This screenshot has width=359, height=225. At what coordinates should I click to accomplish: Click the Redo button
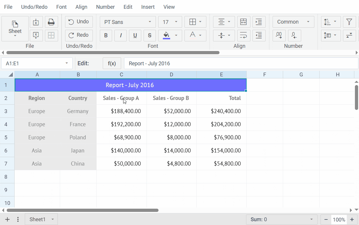[79, 35]
